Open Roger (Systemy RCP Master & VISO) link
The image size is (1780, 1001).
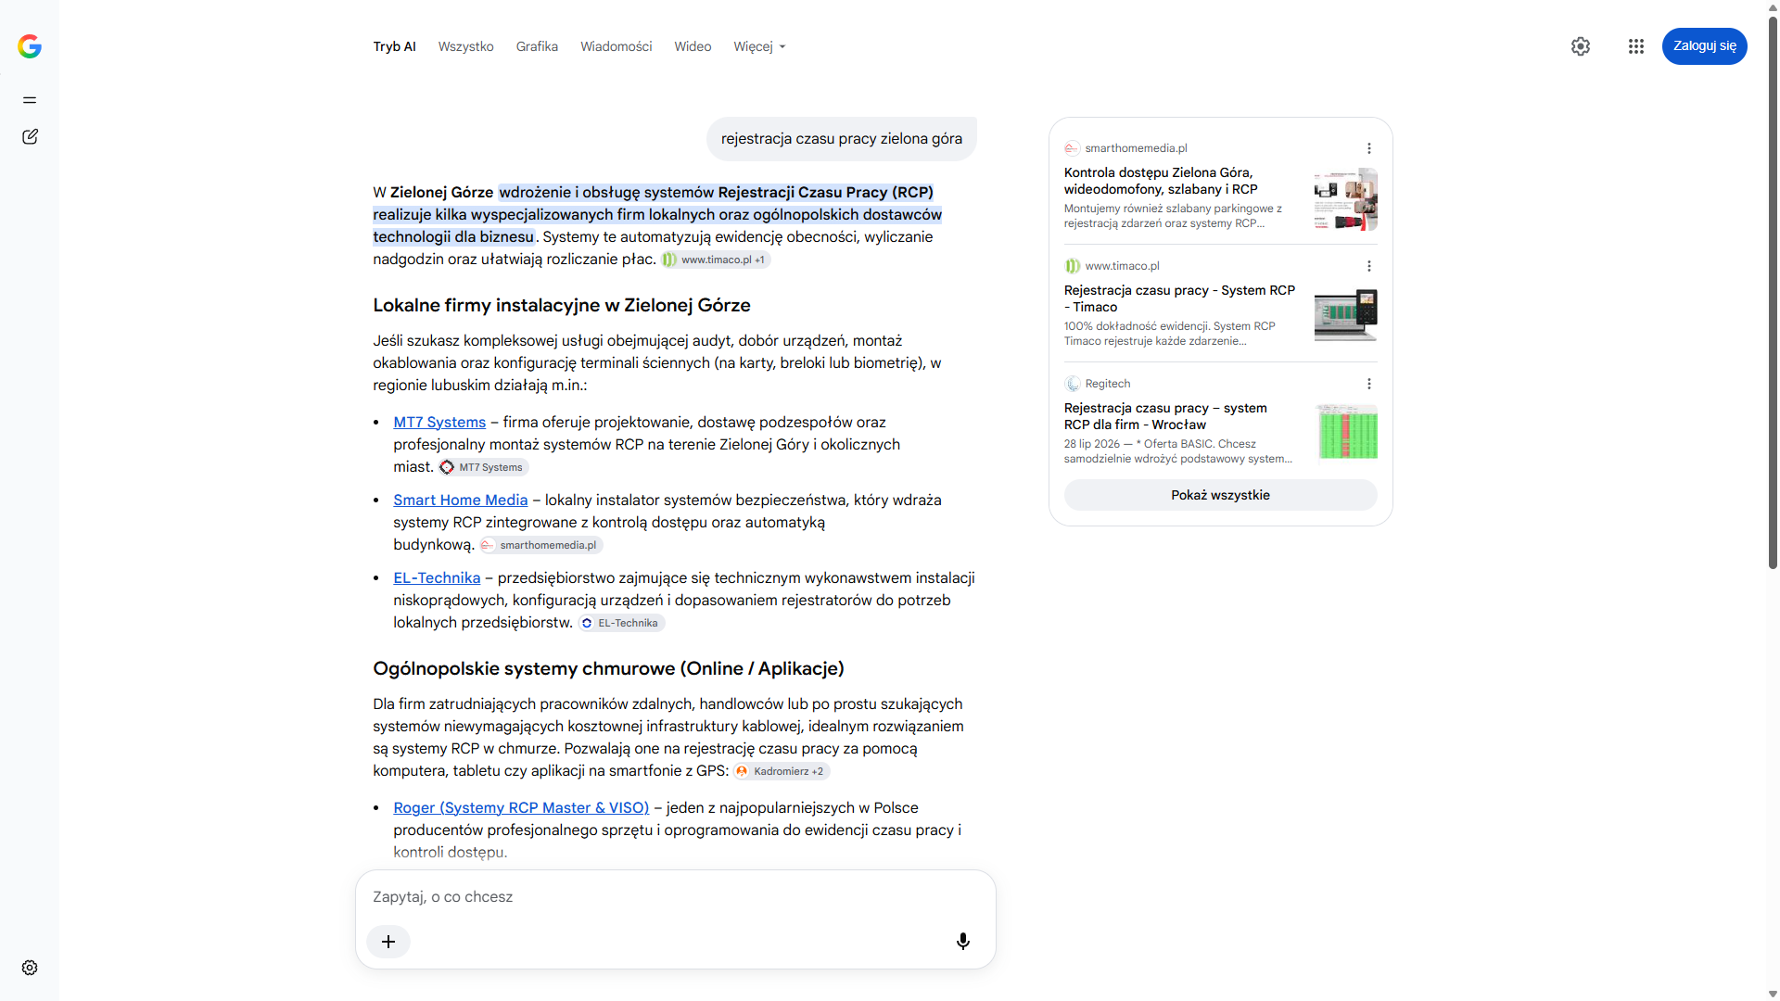[x=521, y=808]
